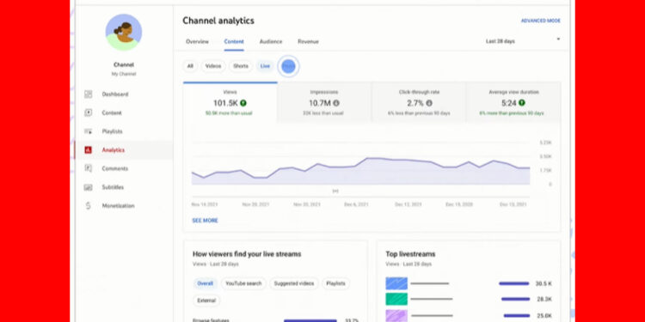Click the grey indicator icon beside 2.7%
645x322 pixels.
point(429,103)
